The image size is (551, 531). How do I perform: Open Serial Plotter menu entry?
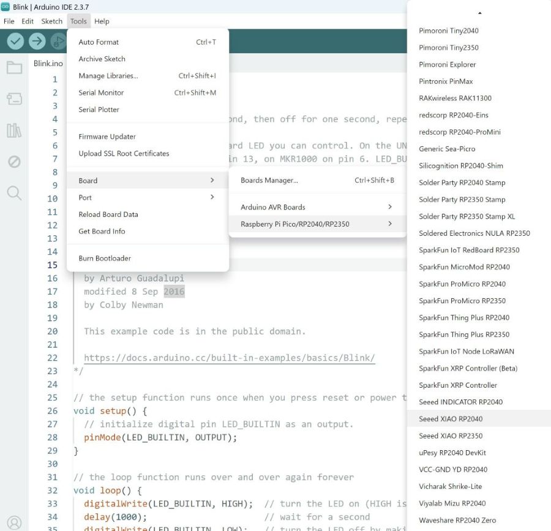point(148,110)
